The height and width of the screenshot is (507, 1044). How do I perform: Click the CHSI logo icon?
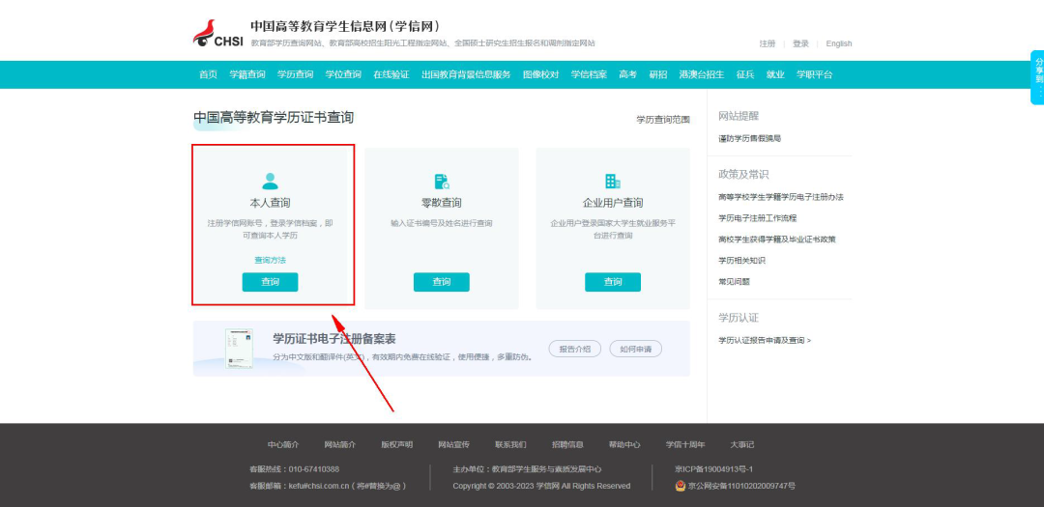click(x=217, y=33)
